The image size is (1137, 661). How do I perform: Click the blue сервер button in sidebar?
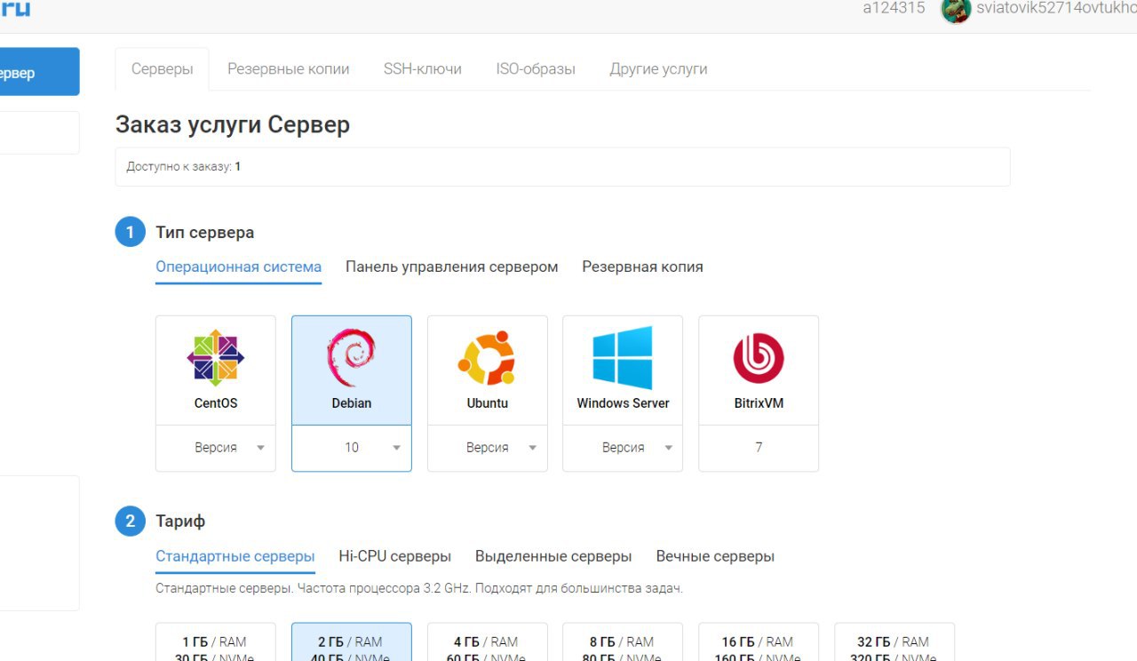(39, 72)
